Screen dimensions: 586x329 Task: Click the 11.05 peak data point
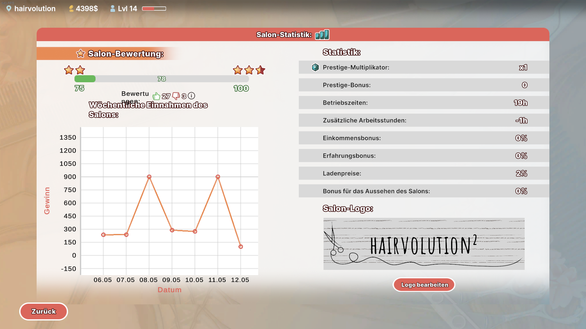coord(218,177)
